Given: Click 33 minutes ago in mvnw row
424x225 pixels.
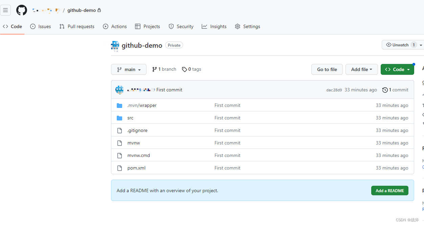Looking at the screenshot, I should point(392,143).
